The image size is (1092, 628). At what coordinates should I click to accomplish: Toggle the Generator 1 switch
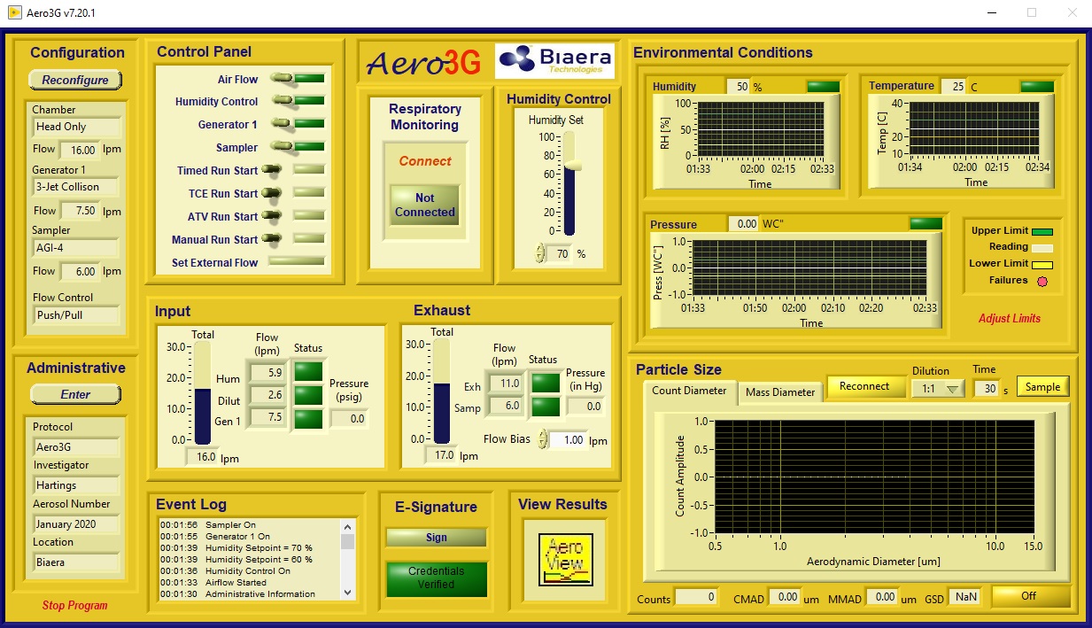click(x=283, y=124)
